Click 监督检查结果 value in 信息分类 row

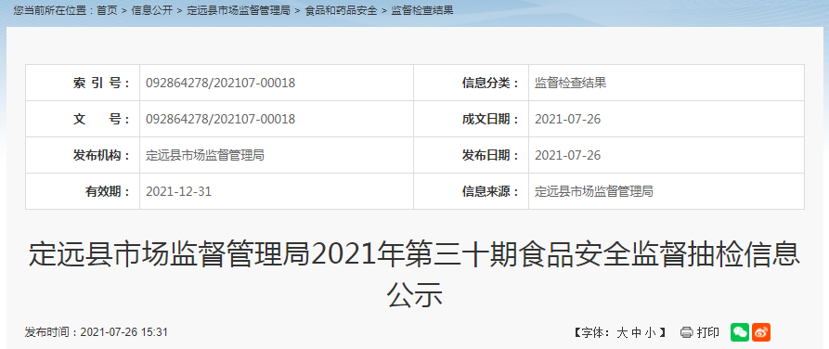coord(571,83)
